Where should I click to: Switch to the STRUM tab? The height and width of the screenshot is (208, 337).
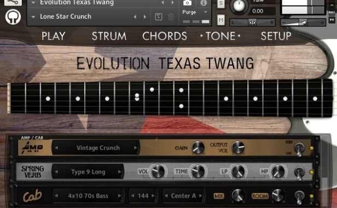[109, 36]
